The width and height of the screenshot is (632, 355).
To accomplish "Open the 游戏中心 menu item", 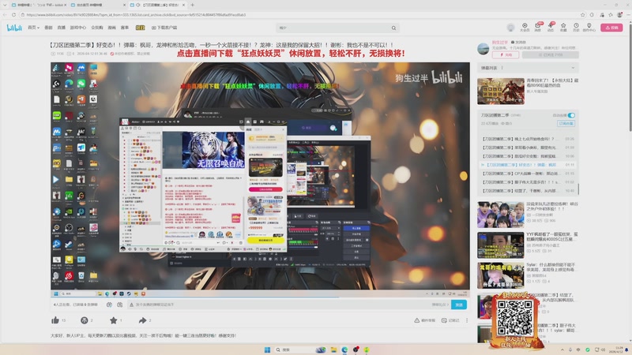I will [x=77, y=28].
